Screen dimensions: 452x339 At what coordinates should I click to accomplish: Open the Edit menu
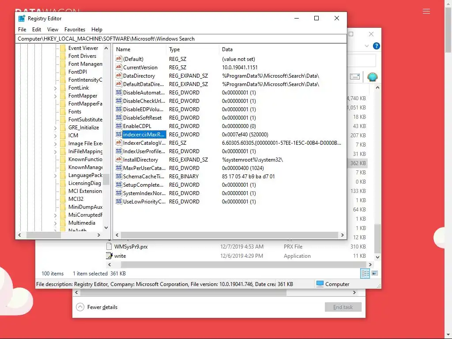[36, 30]
